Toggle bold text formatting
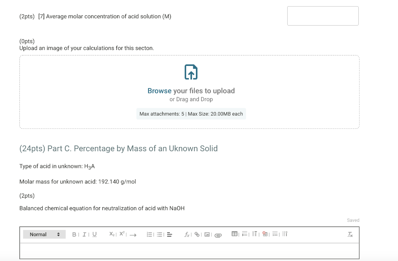This screenshot has height=261, width=398. pos(74,234)
